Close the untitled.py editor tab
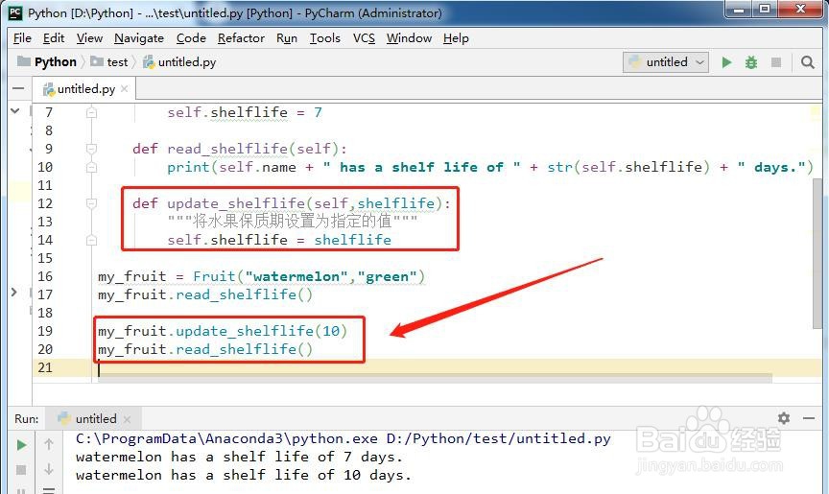 tap(124, 89)
